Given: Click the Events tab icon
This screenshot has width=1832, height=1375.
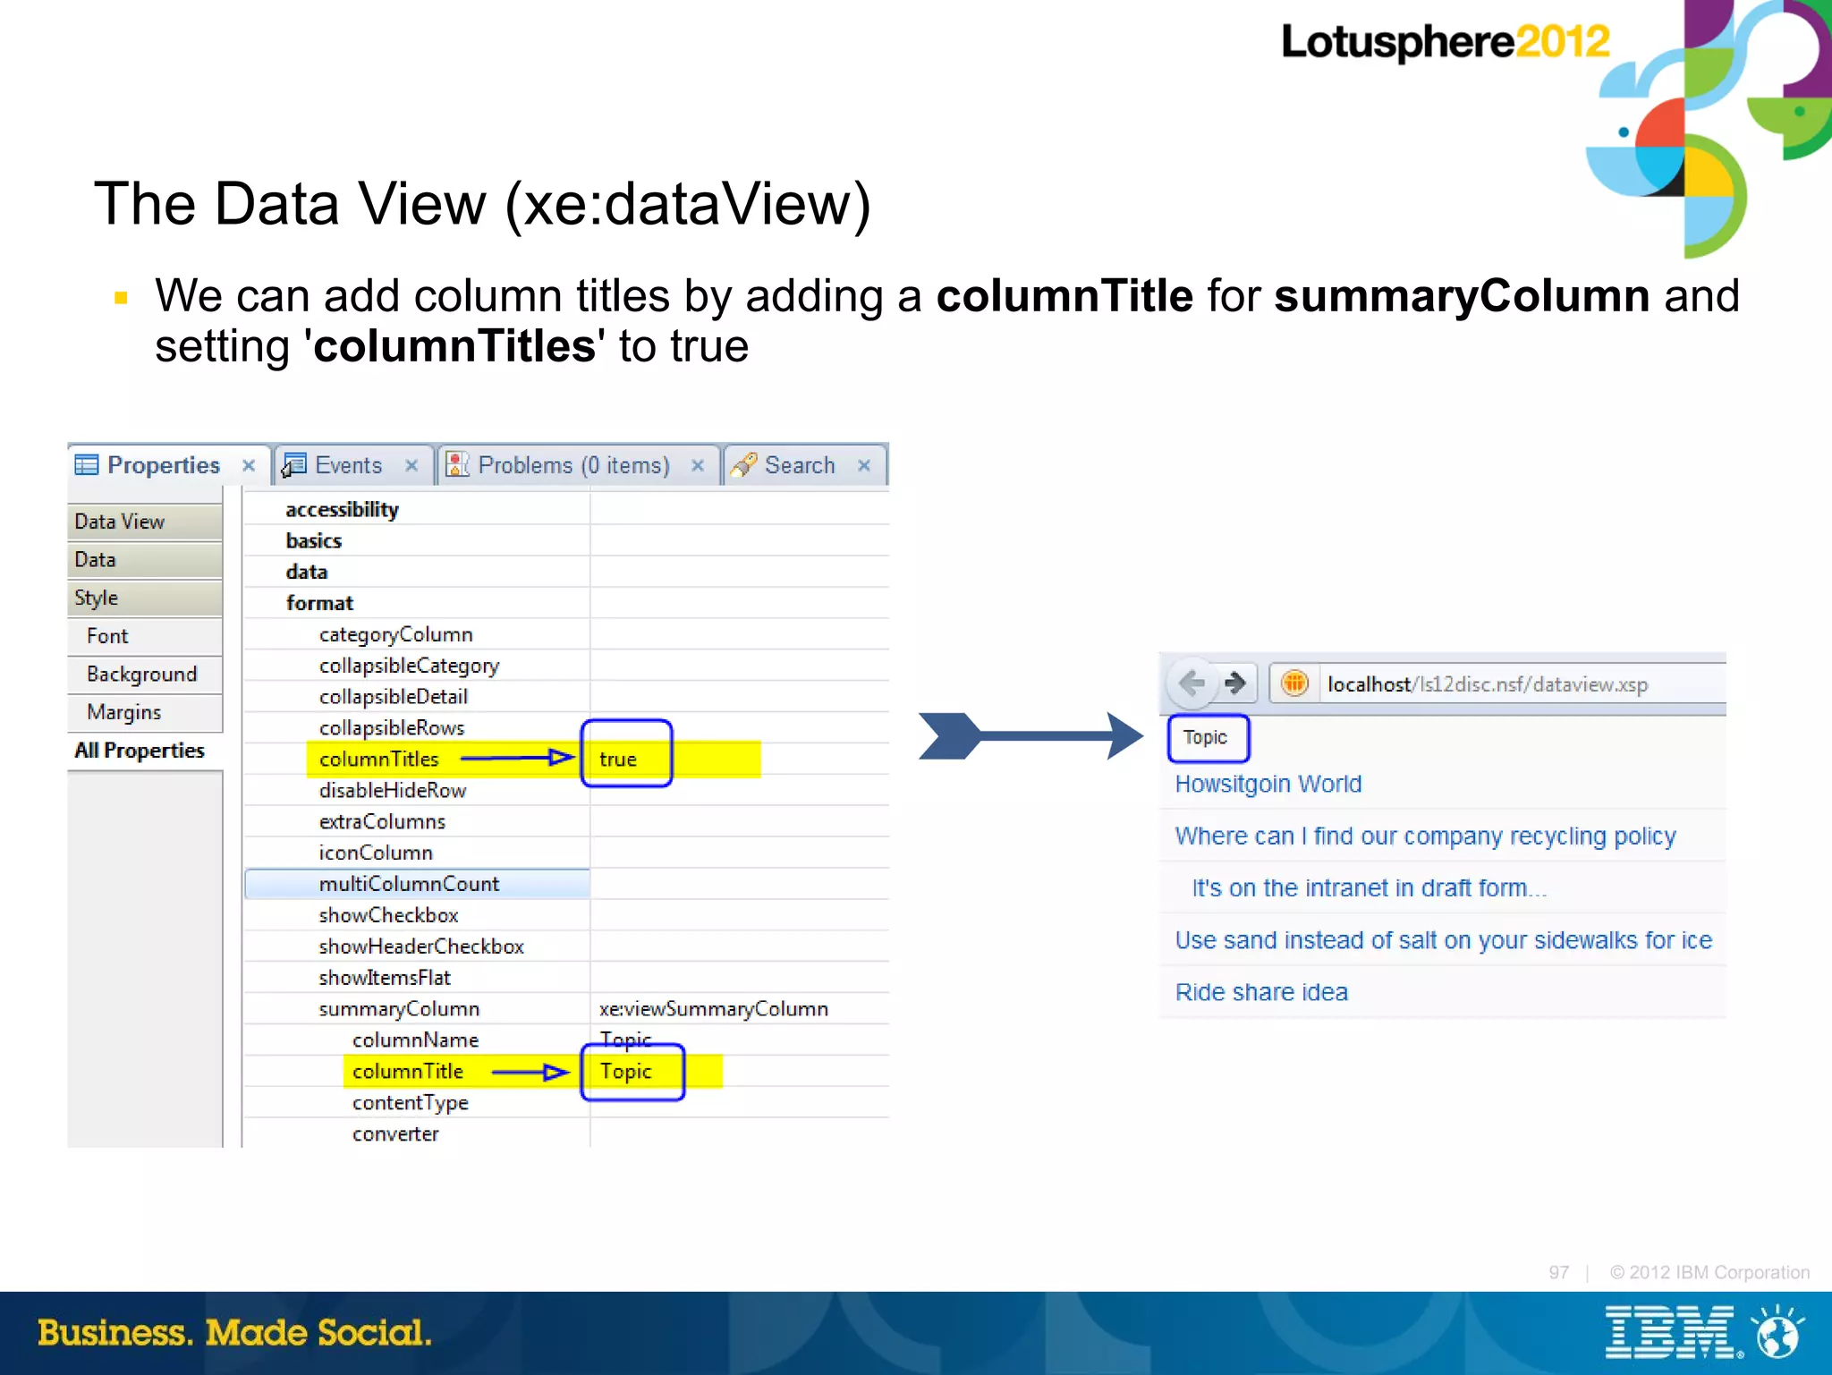Looking at the screenshot, I should [x=293, y=465].
